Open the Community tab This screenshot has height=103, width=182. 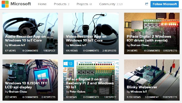(111, 4)
